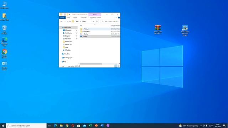Open Müzikler in navigation pane

coord(68,50)
